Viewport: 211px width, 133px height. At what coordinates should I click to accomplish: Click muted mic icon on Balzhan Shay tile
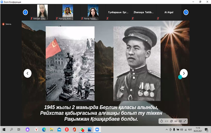(x=32, y=18)
